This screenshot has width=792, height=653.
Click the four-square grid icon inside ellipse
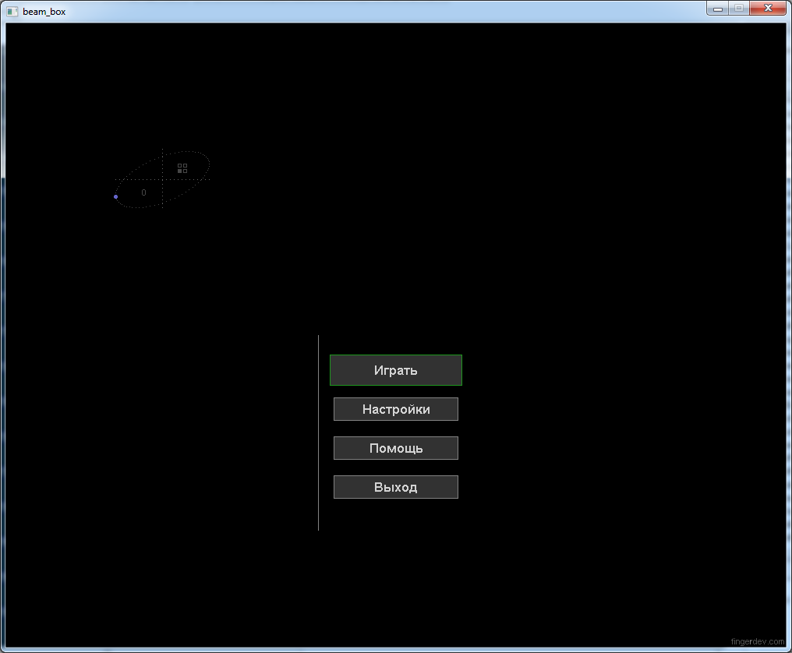point(182,168)
